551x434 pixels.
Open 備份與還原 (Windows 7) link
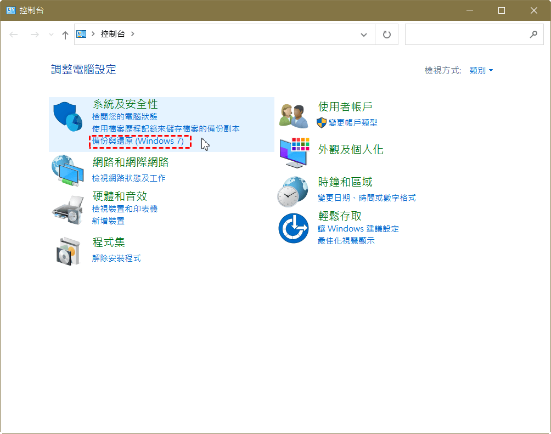tap(138, 141)
